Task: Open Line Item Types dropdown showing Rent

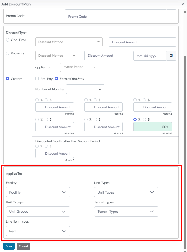Action: [38, 231]
